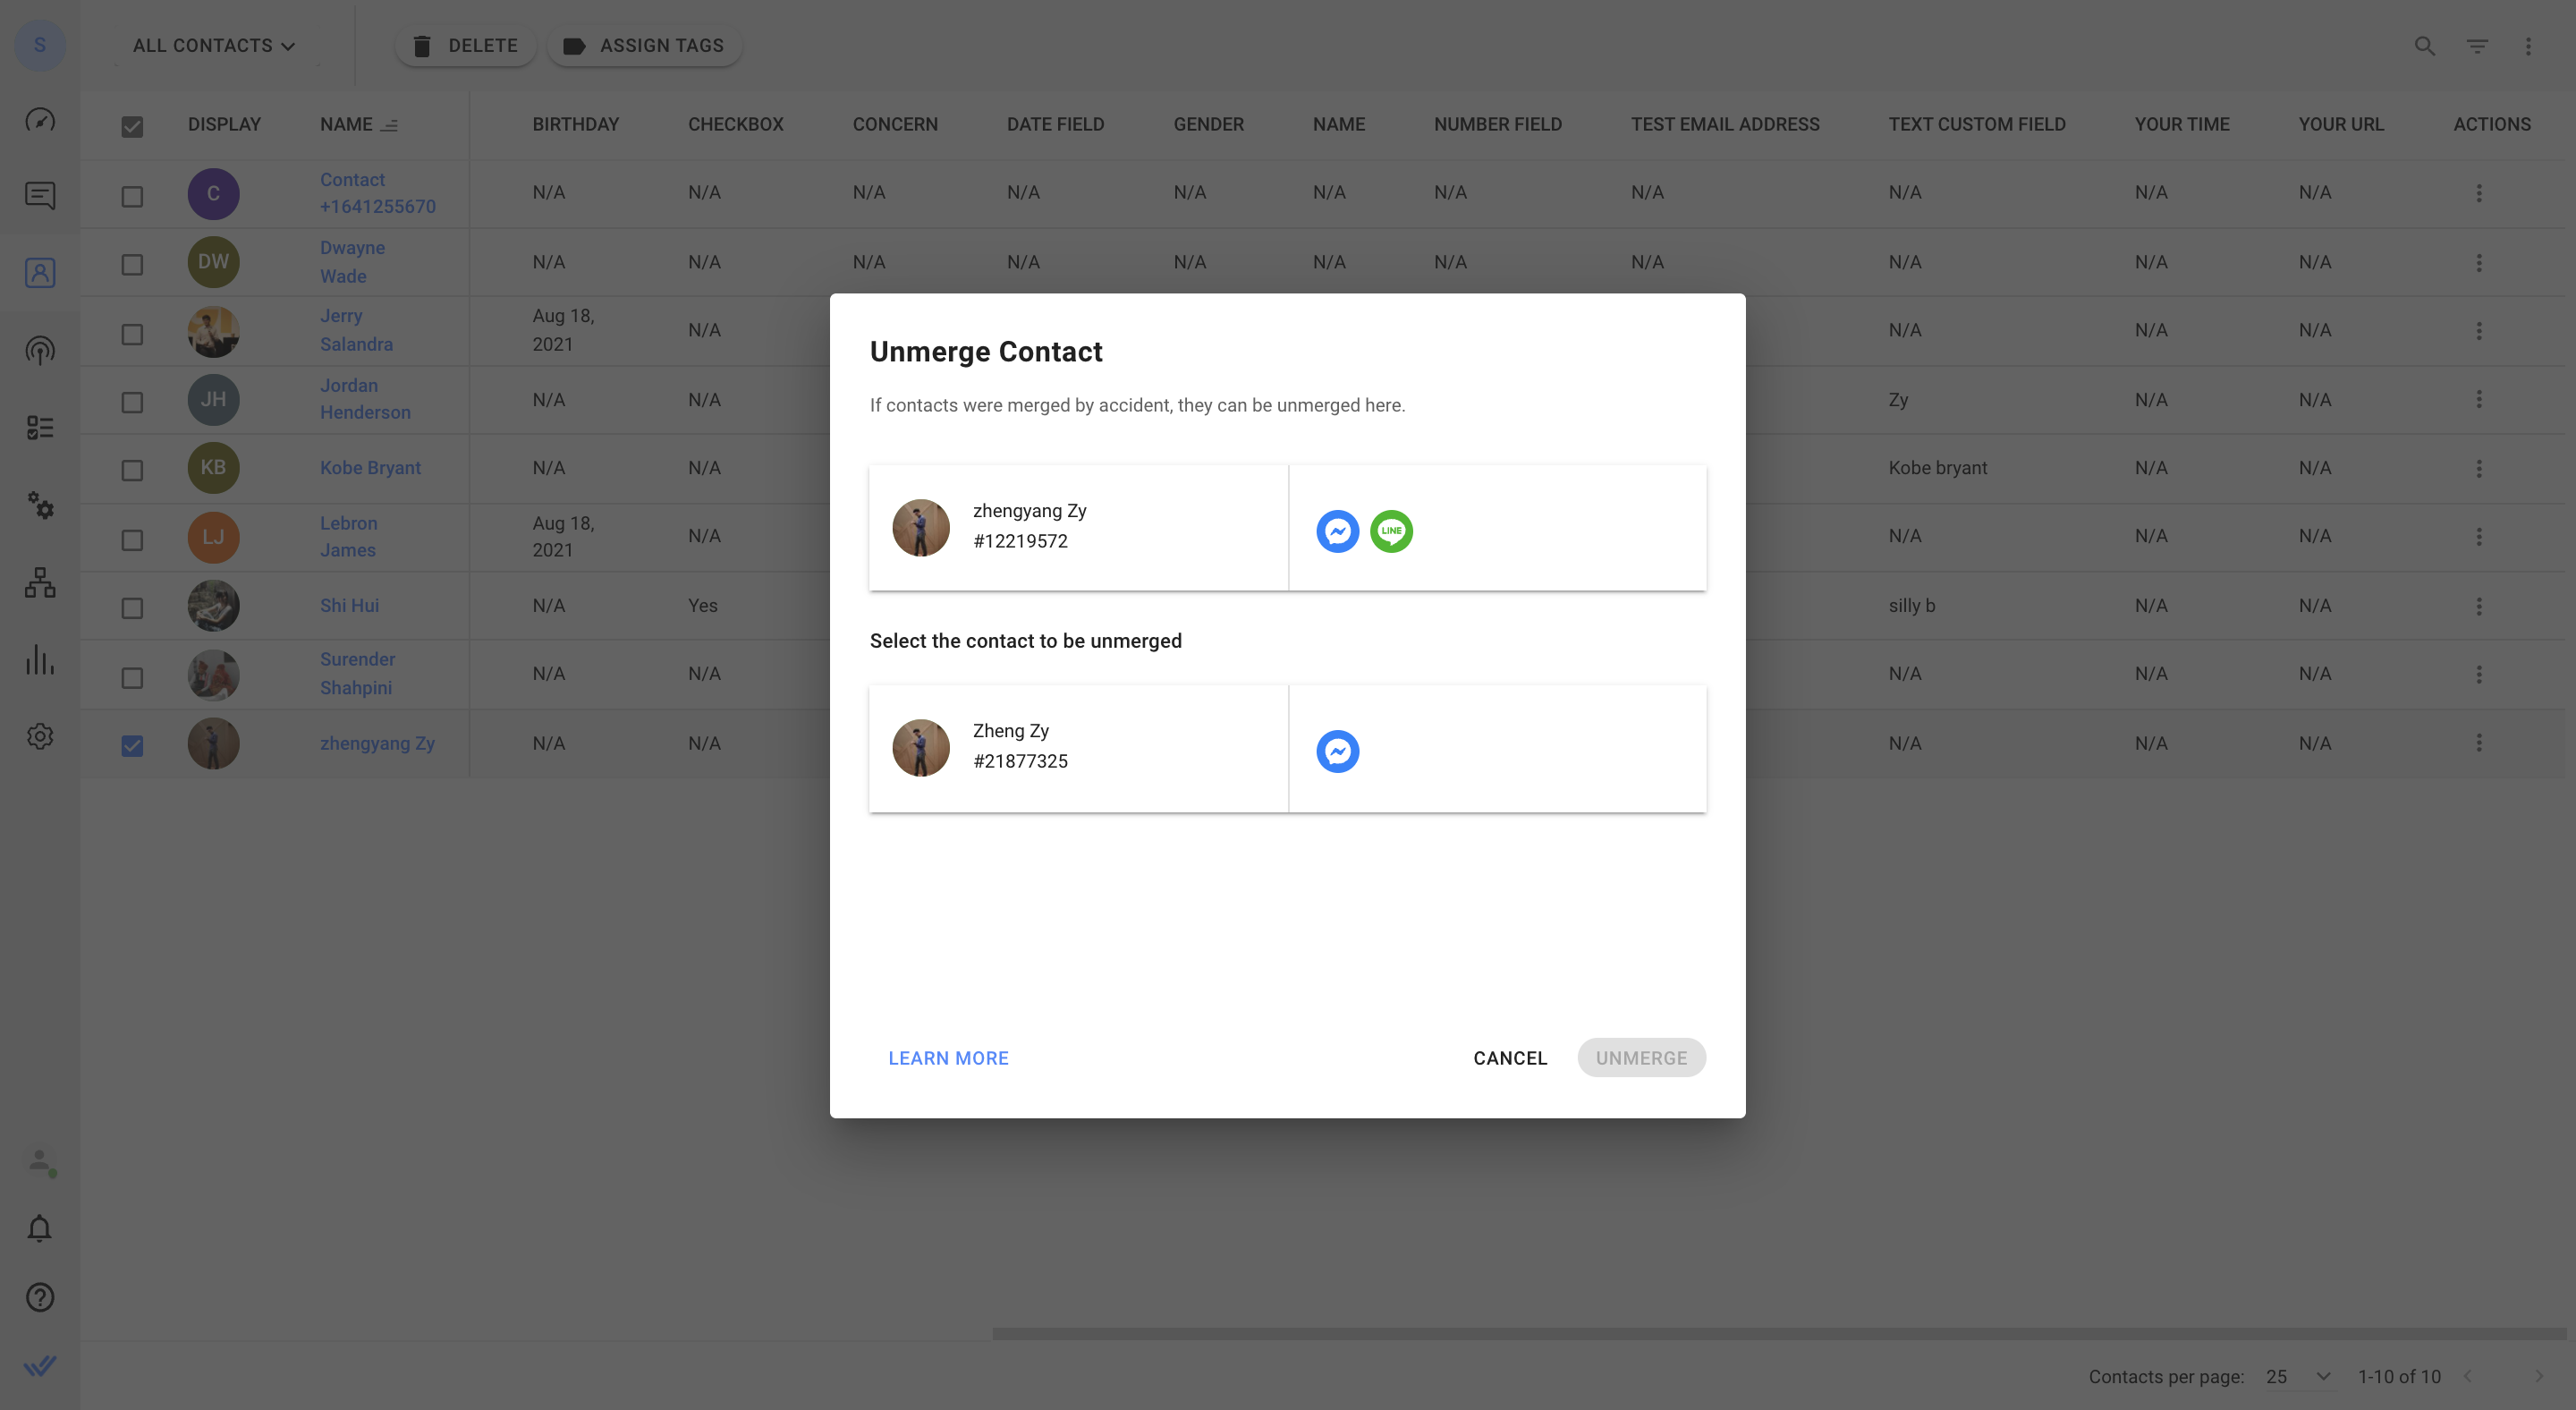The image size is (2576, 1410).
Task: Open the broadcast antenna icon in sidebar
Action: 40,350
